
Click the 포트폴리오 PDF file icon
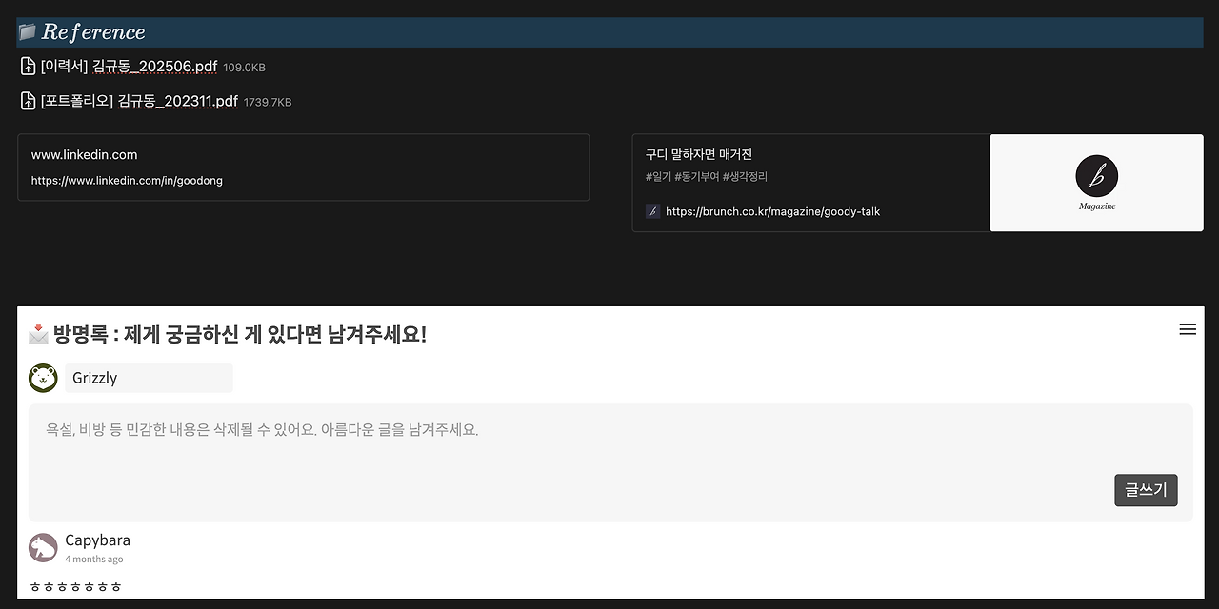(26, 101)
